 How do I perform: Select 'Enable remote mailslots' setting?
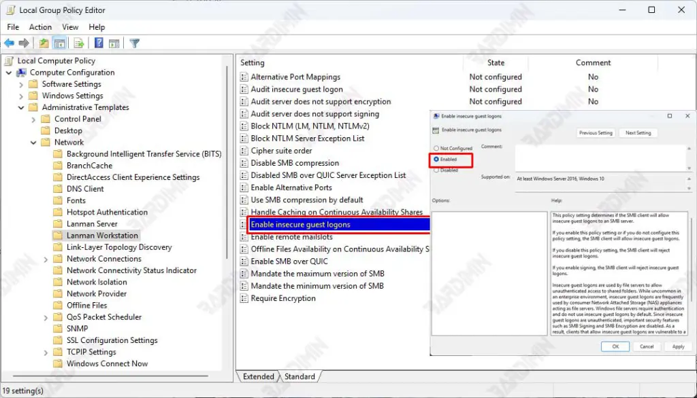pyautogui.click(x=291, y=237)
